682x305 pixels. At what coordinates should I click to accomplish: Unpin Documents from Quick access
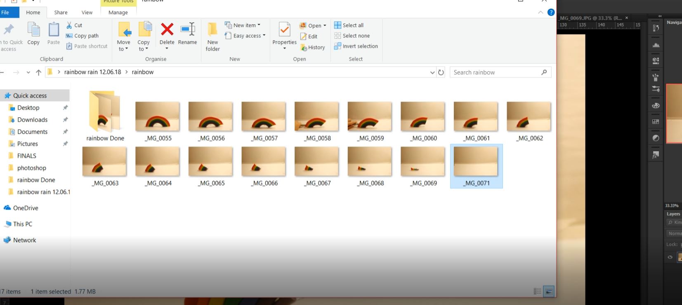(65, 132)
